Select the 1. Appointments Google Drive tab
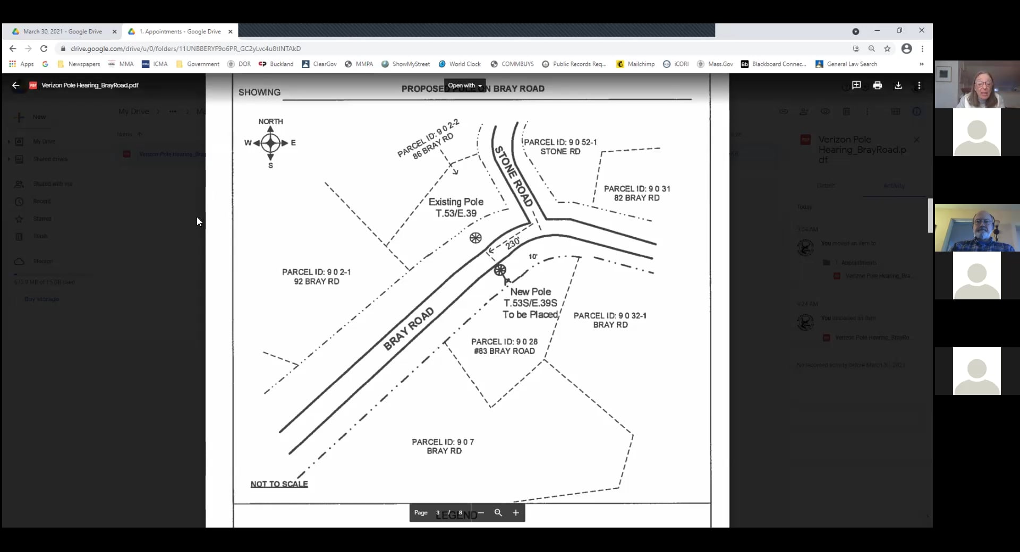The image size is (1020, 552). tap(180, 31)
